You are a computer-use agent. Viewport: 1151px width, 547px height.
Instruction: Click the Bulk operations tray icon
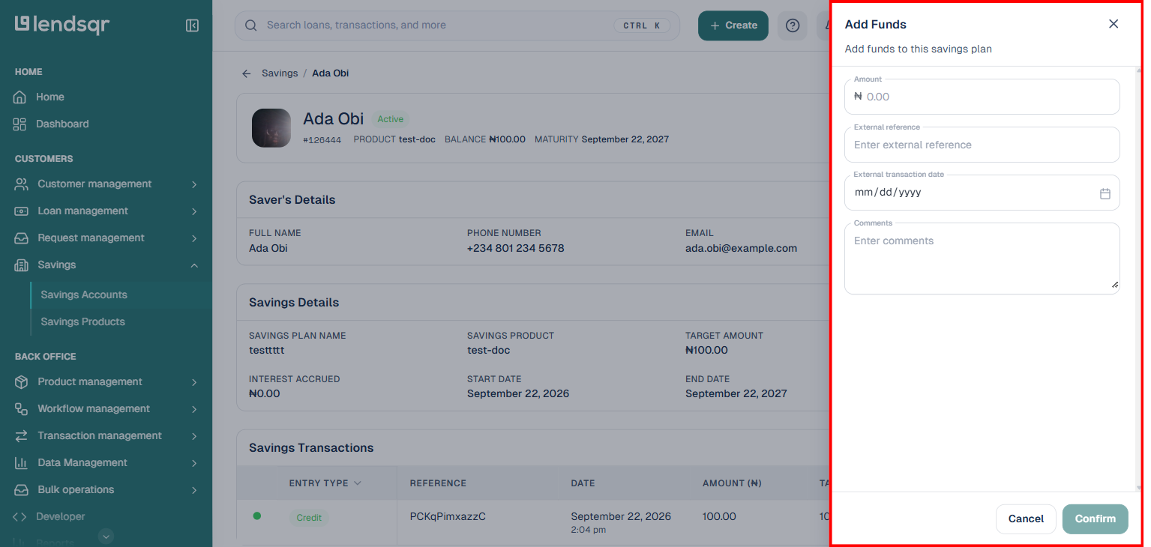pos(22,489)
